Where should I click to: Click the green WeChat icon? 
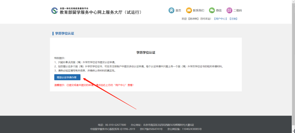tap(212, 11)
